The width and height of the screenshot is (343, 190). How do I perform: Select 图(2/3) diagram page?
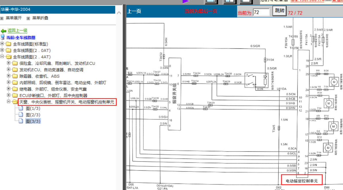click(x=33, y=115)
